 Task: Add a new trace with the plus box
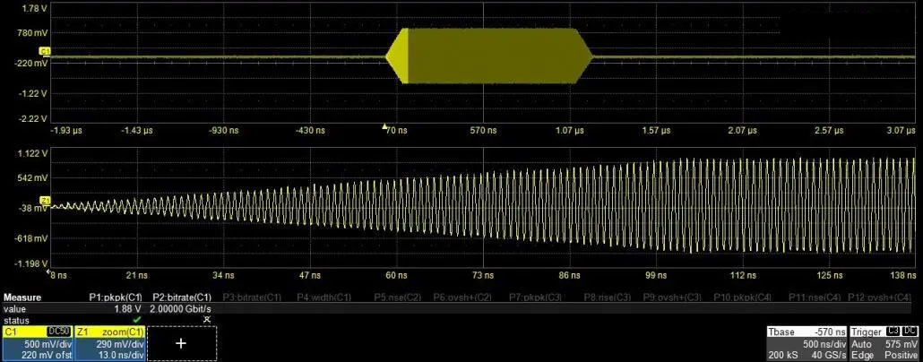181,344
